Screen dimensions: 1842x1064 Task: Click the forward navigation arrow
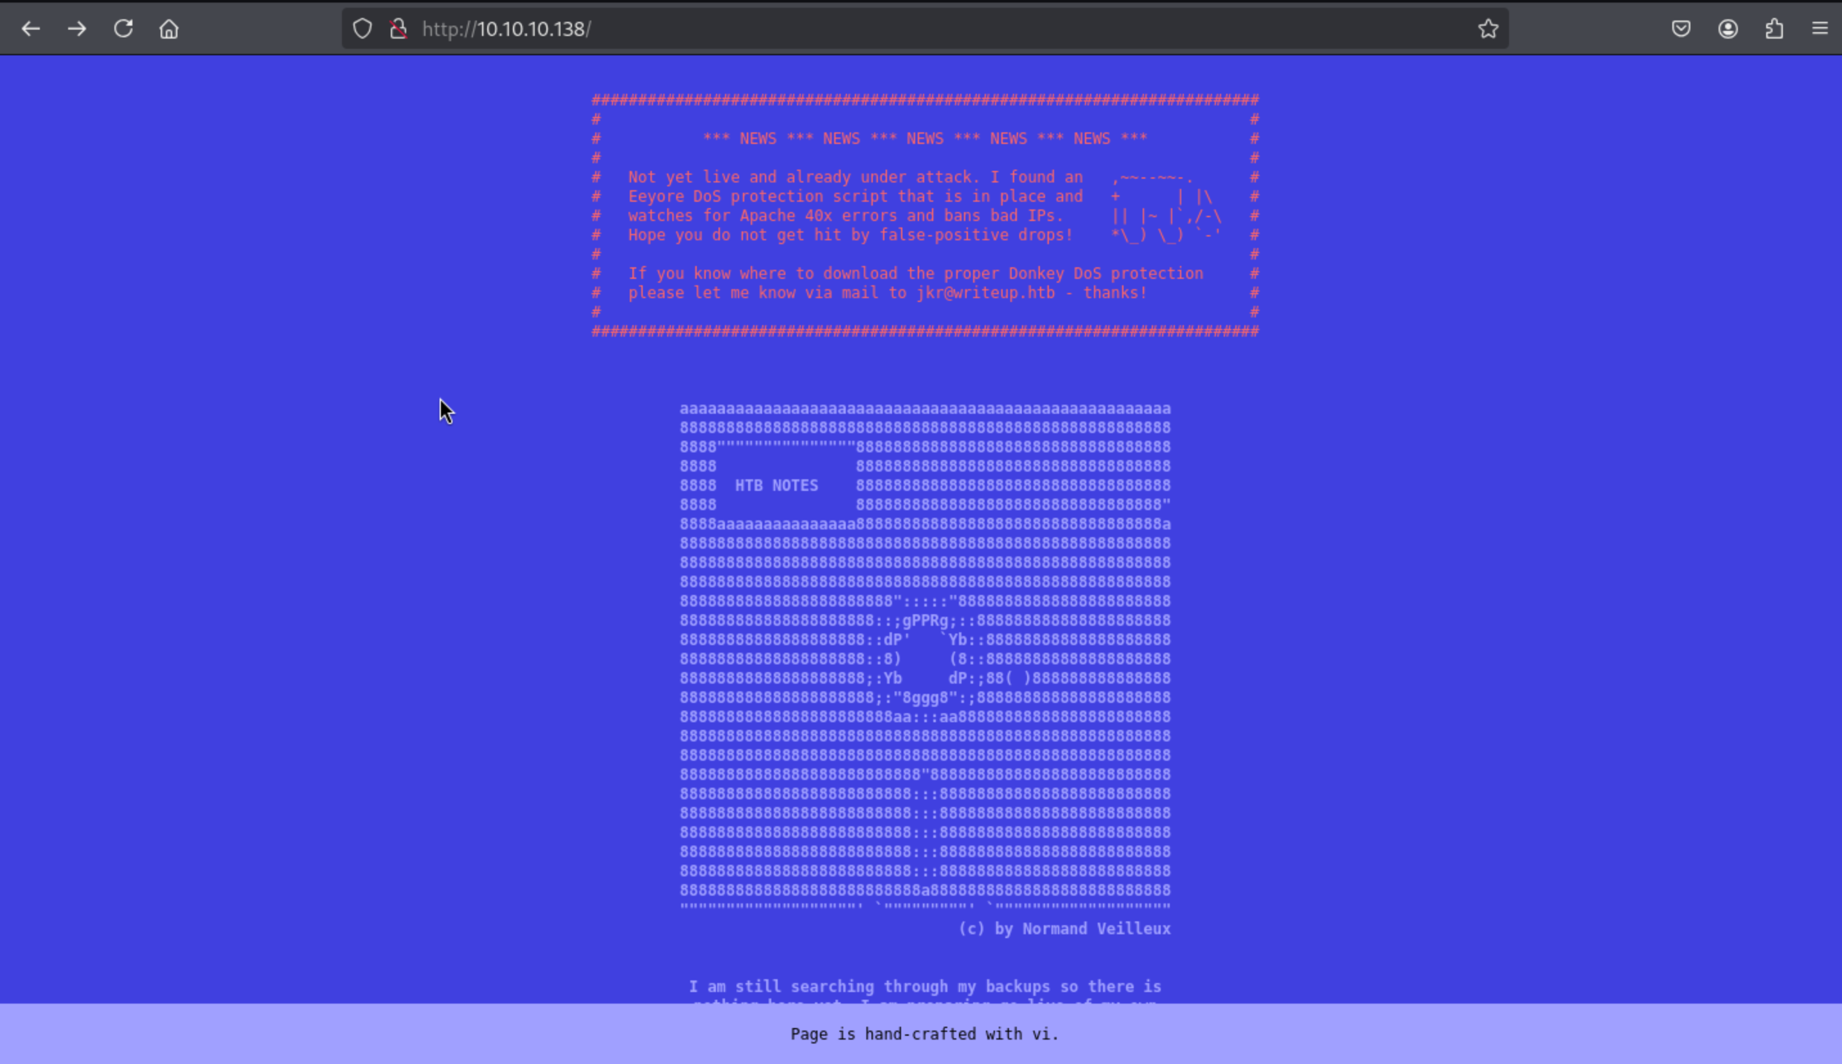(76, 29)
